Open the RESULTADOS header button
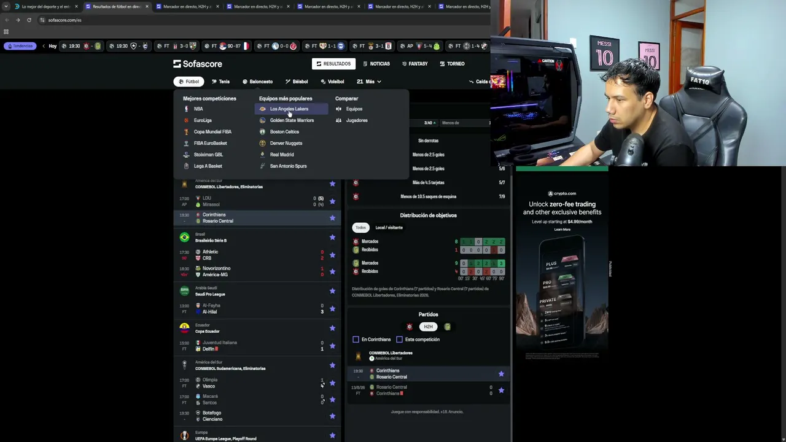This screenshot has width=786, height=442. [x=333, y=64]
